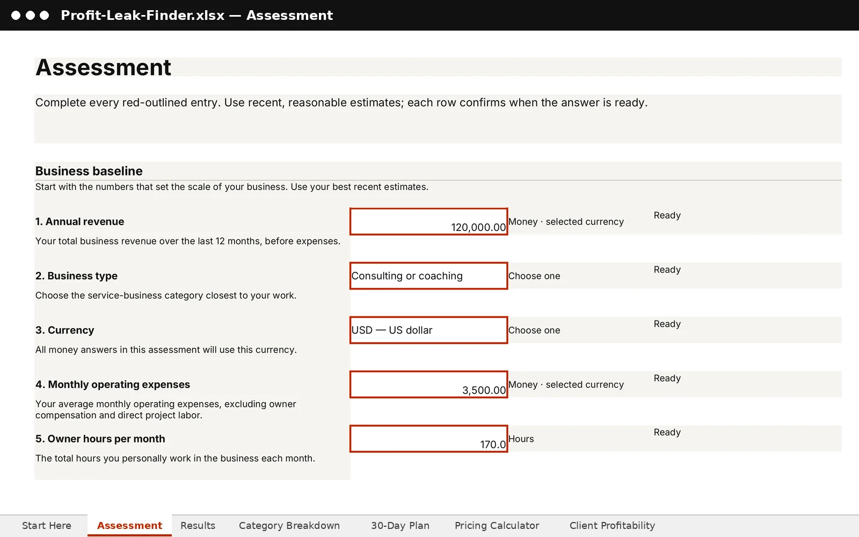The height and width of the screenshot is (537, 859).
Task: Click the '5. Owner hours per month' label
Action: click(100, 439)
